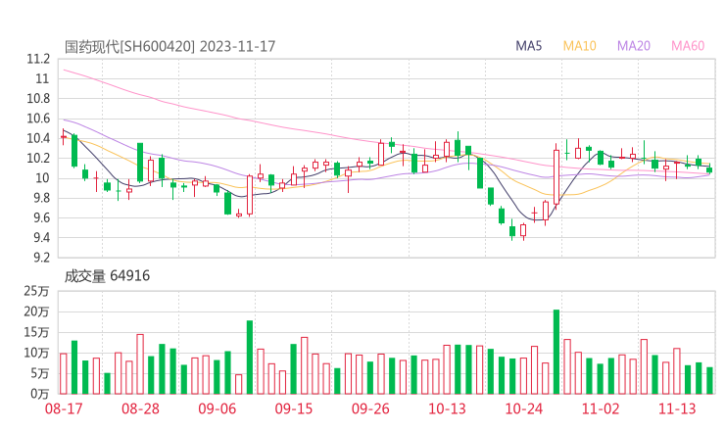The height and width of the screenshot is (431, 725).
Task: Click the tallest green volume bar
Action: [x=556, y=351]
